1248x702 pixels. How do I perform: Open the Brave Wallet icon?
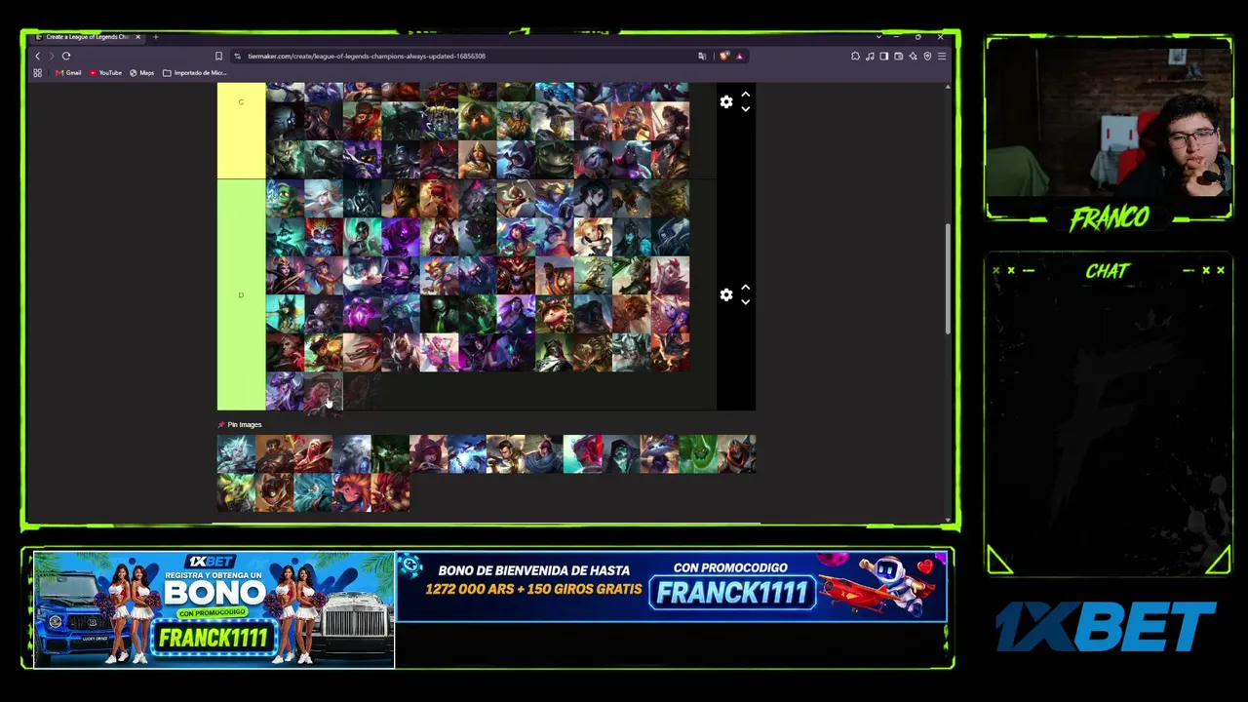pyautogui.click(x=899, y=56)
